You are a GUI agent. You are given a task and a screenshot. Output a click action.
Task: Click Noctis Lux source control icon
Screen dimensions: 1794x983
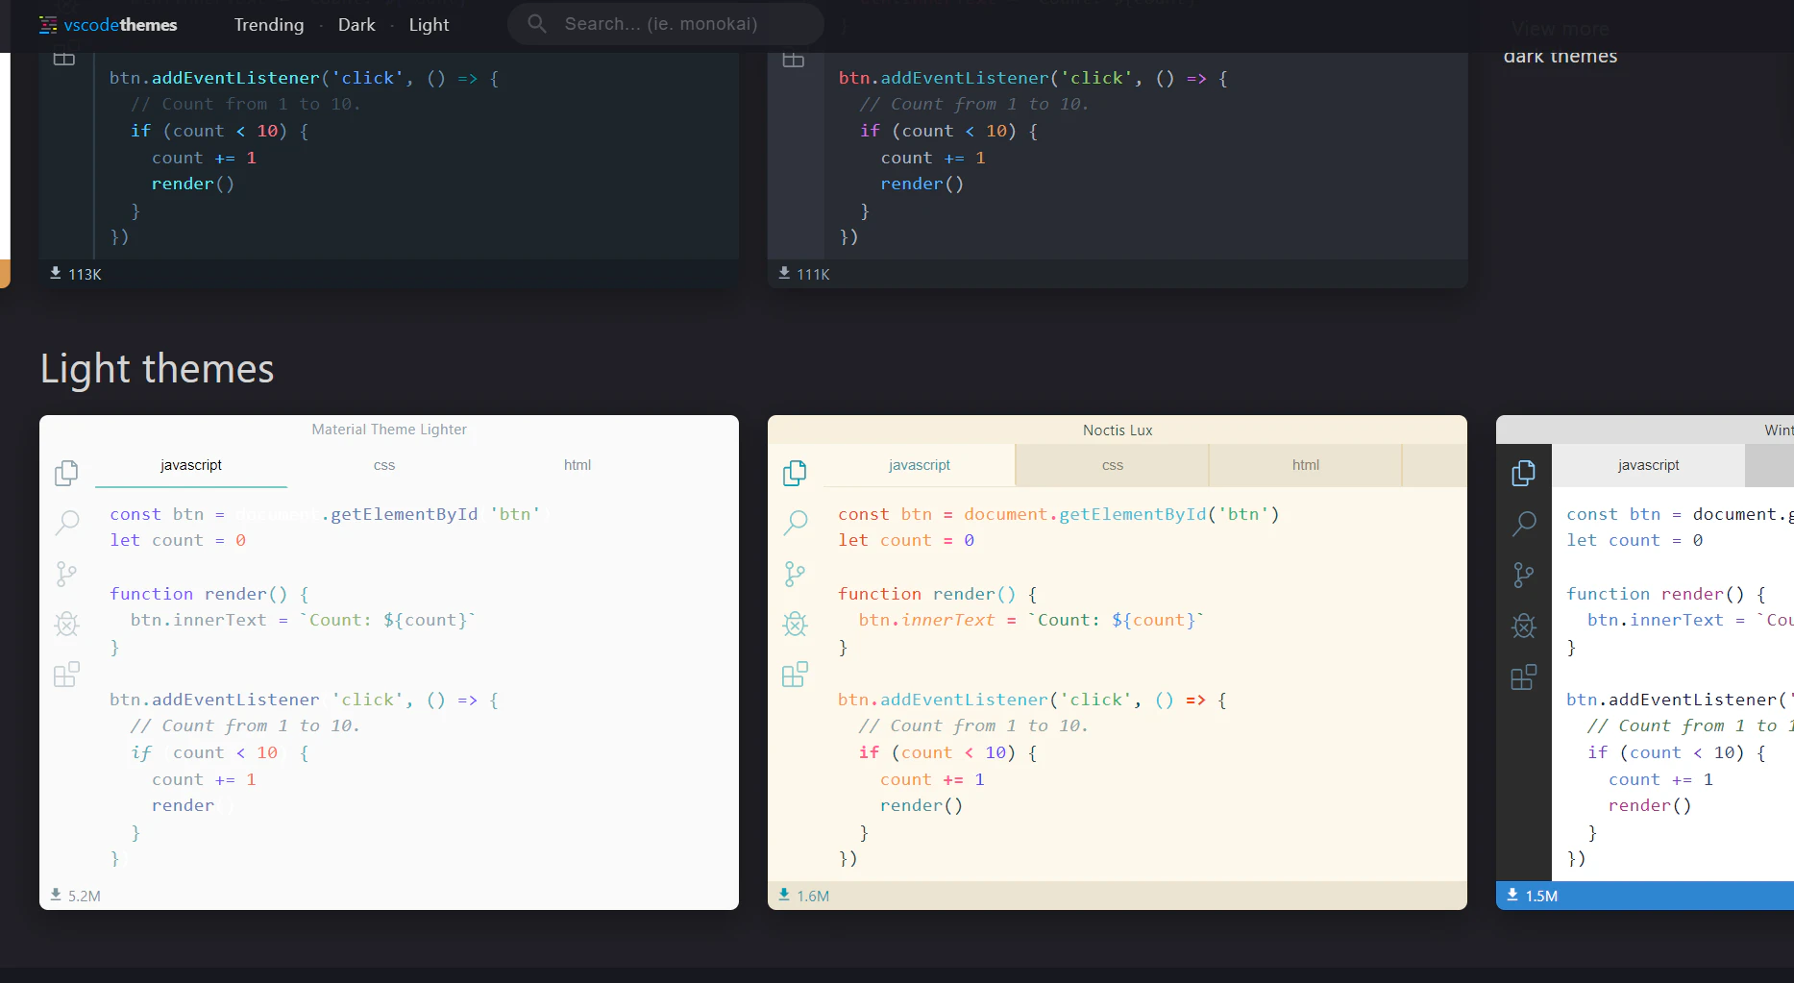coord(795,575)
